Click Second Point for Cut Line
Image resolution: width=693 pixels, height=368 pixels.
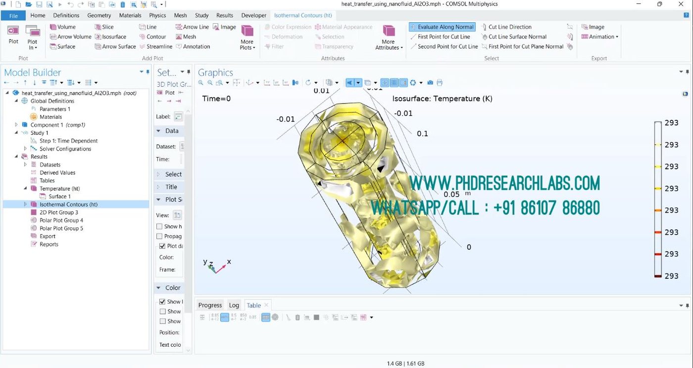pyautogui.click(x=444, y=47)
